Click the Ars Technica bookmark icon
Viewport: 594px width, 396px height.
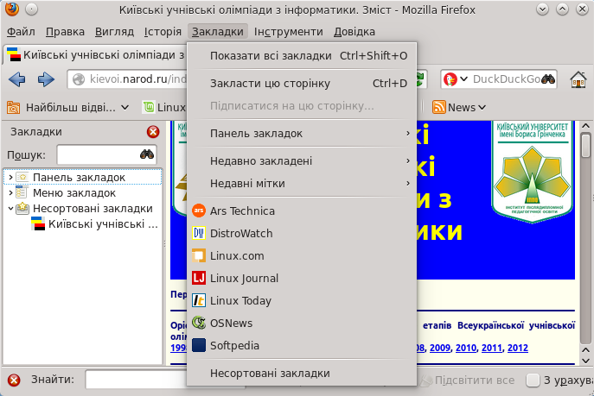[199, 211]
